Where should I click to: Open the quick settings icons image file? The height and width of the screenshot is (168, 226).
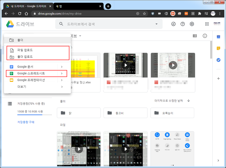(x=172, y=149)
